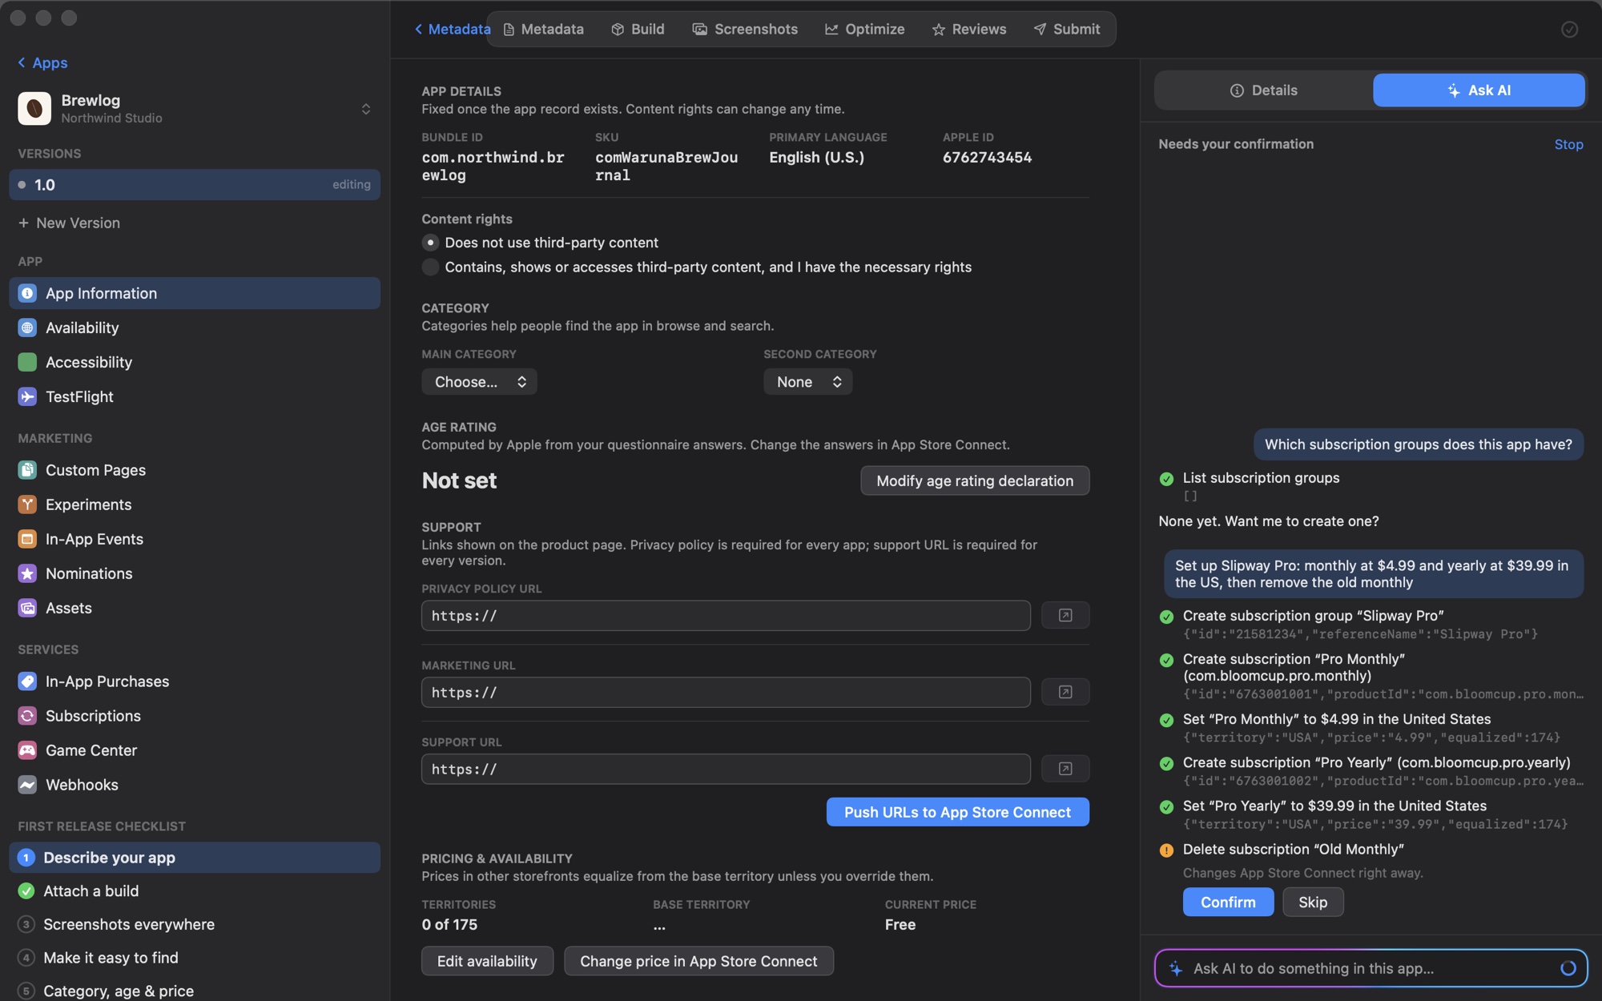Select version 1.0 in sidebar

195,185
